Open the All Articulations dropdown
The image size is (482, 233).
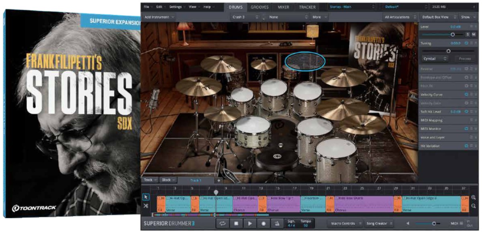point(399,17)
